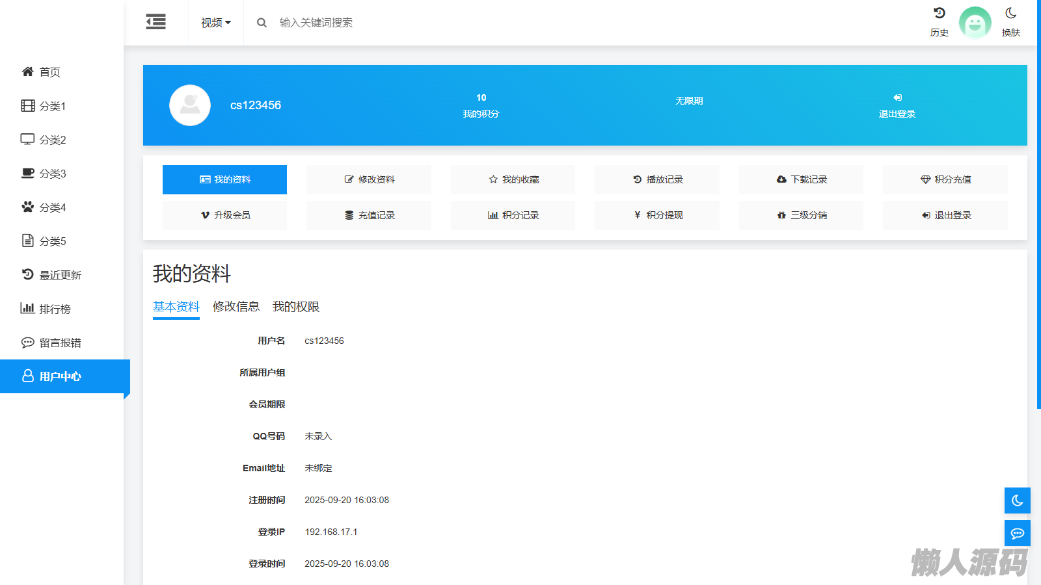Select 升级会员 upgrade membership
Viewport: 1041px width, 585px height.
(224, 215)
